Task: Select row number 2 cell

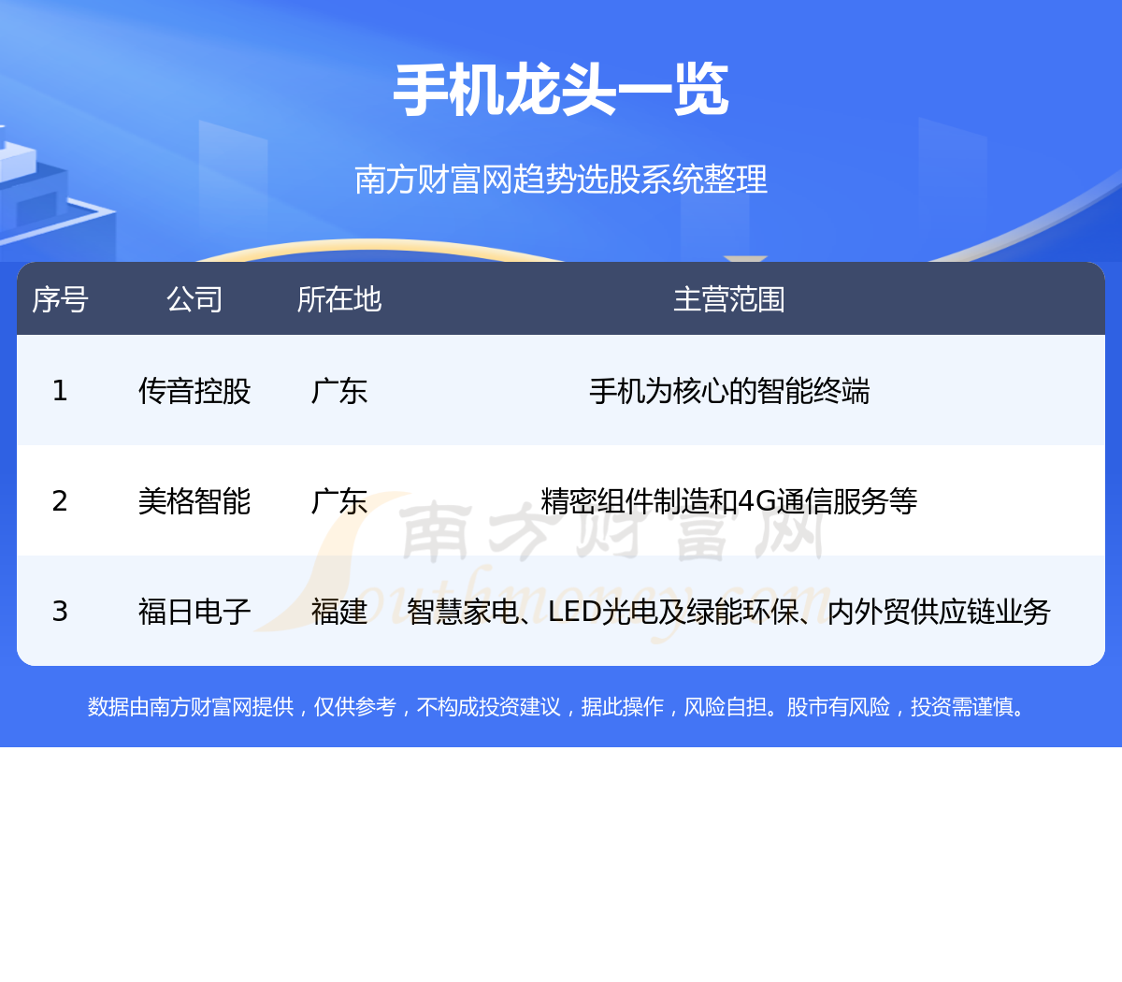Action: click(60, 500)
